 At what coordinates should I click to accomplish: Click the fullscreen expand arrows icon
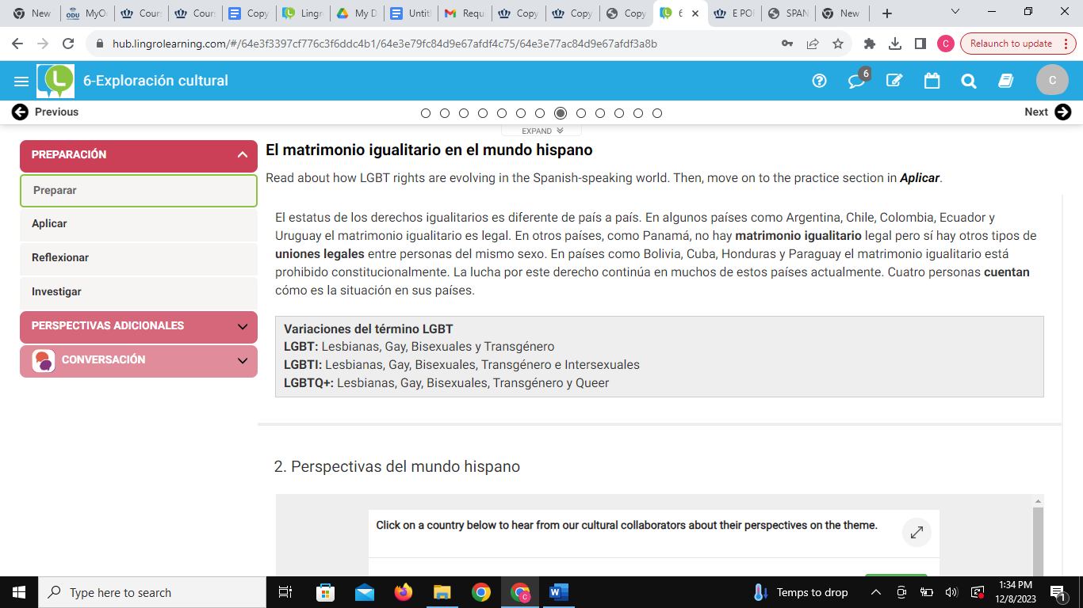pyautogui.click(x=917, y=533)
